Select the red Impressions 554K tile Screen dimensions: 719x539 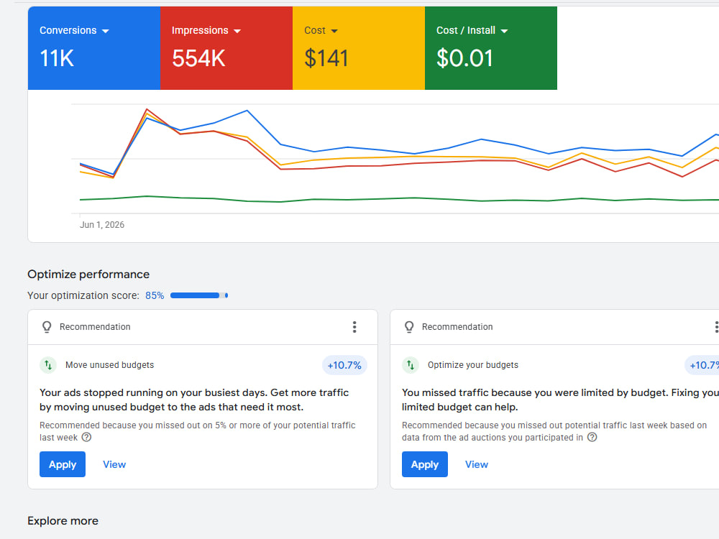click(x=226, y=48)
